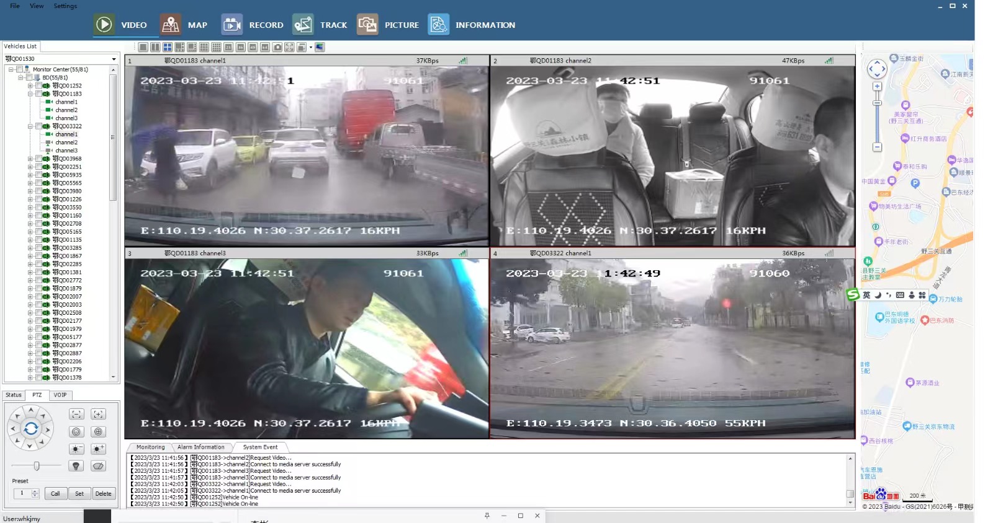Collapse the BD(55/81) group node
Image resolution: width=993 pixels, height=523 pixels.
point(20,77)
